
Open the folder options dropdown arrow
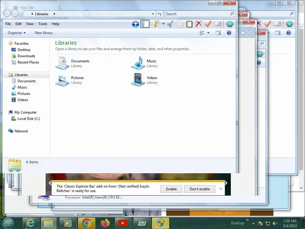[x=163, y=24]
